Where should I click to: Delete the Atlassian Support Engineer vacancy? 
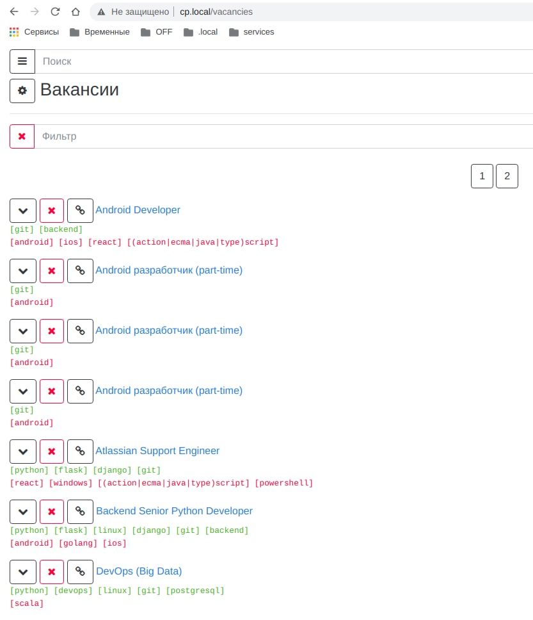52,452
